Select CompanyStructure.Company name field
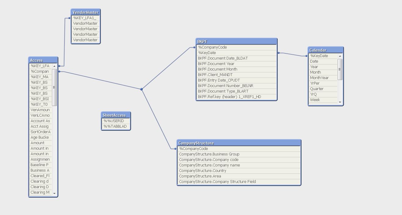The width and height of the screenshot is (402, 215). tap(239, 165)
